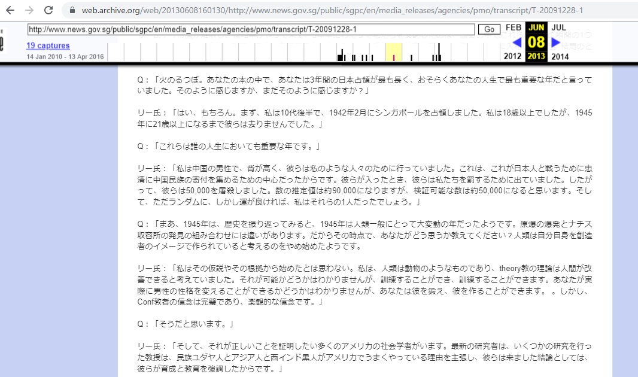The image size is (638, 377).
Task: Click the highlighted JUN month label
Action: coord(536,28)
